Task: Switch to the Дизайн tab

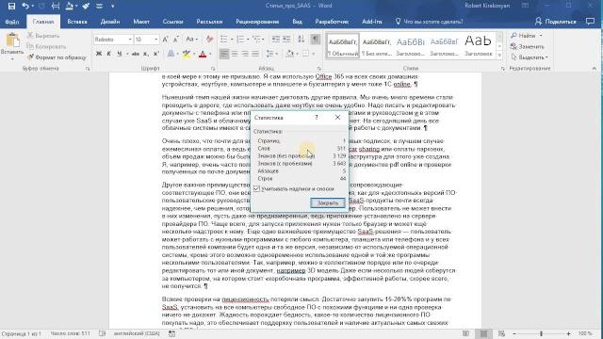Action: click(x=110, y=22)
